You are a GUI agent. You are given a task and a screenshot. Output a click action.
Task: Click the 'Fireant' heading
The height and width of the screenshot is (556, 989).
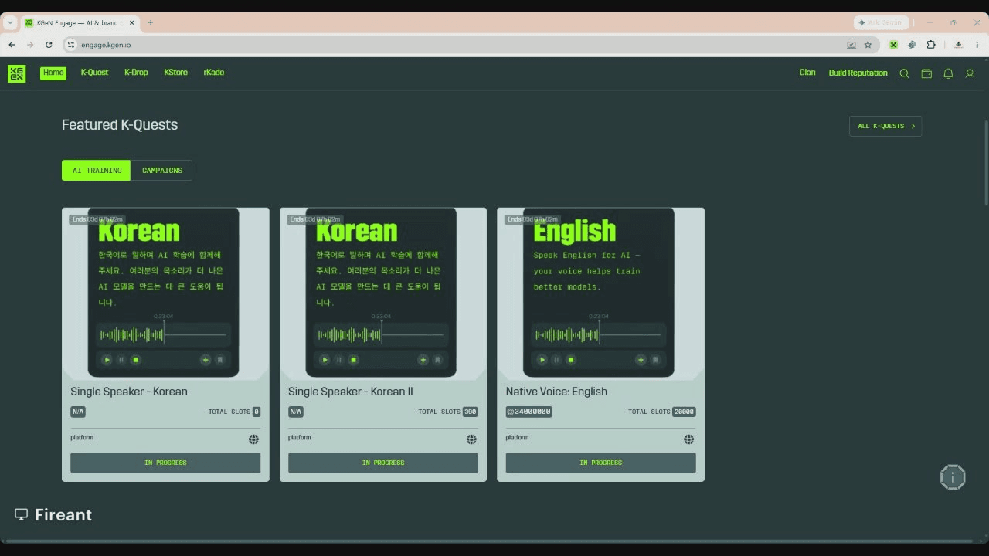pyautogui.click(x=63, y=514)
